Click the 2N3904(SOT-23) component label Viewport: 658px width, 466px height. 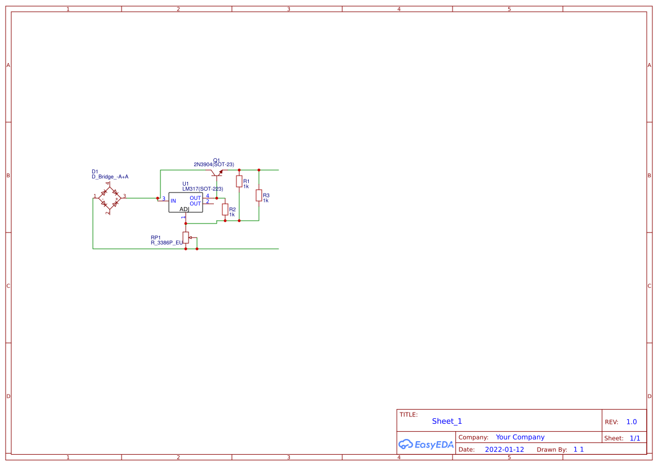pos(214,164)
